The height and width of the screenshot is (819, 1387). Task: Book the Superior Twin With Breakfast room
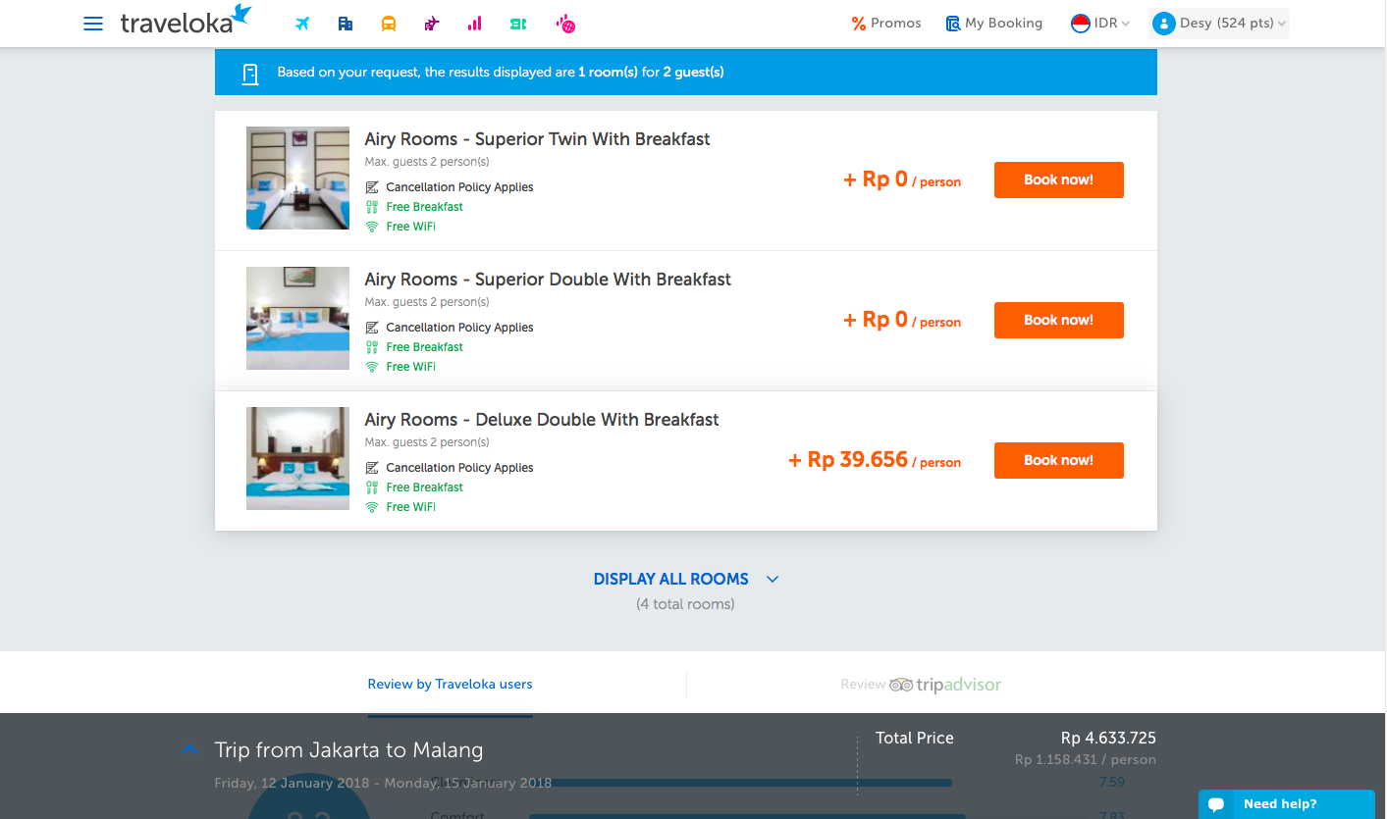1059,180
